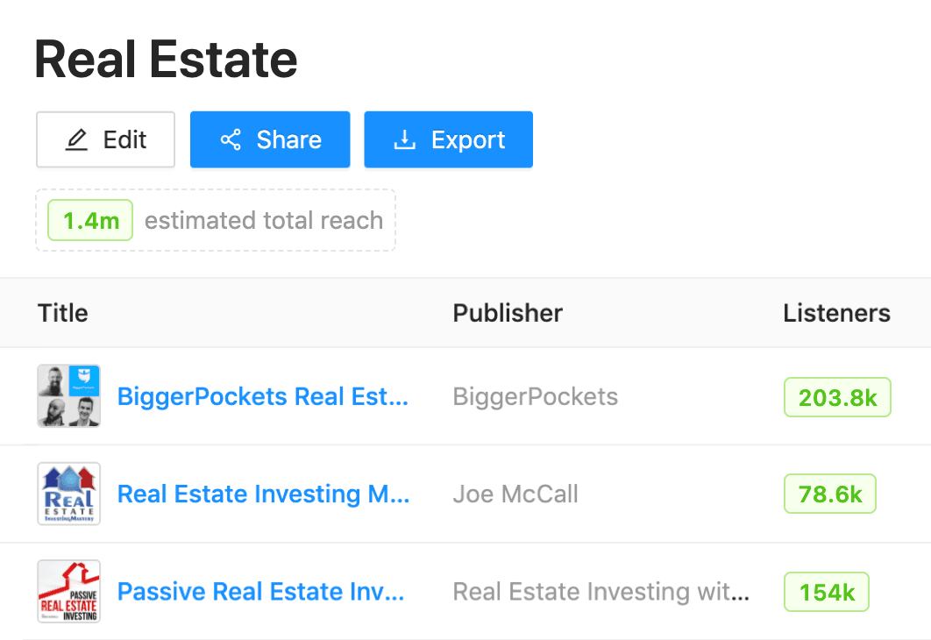
Task: Click the BiggerPockets podcast artwork
Action: tap(68, 396)
